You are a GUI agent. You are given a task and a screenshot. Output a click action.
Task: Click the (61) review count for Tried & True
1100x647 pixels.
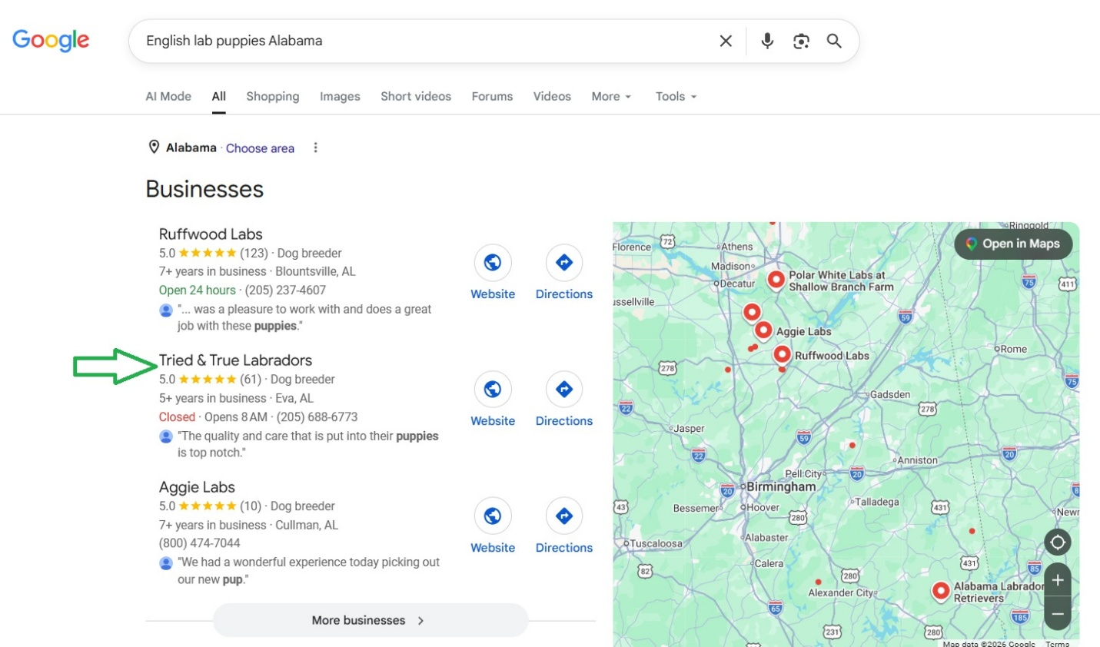click(x=251, y=379)
